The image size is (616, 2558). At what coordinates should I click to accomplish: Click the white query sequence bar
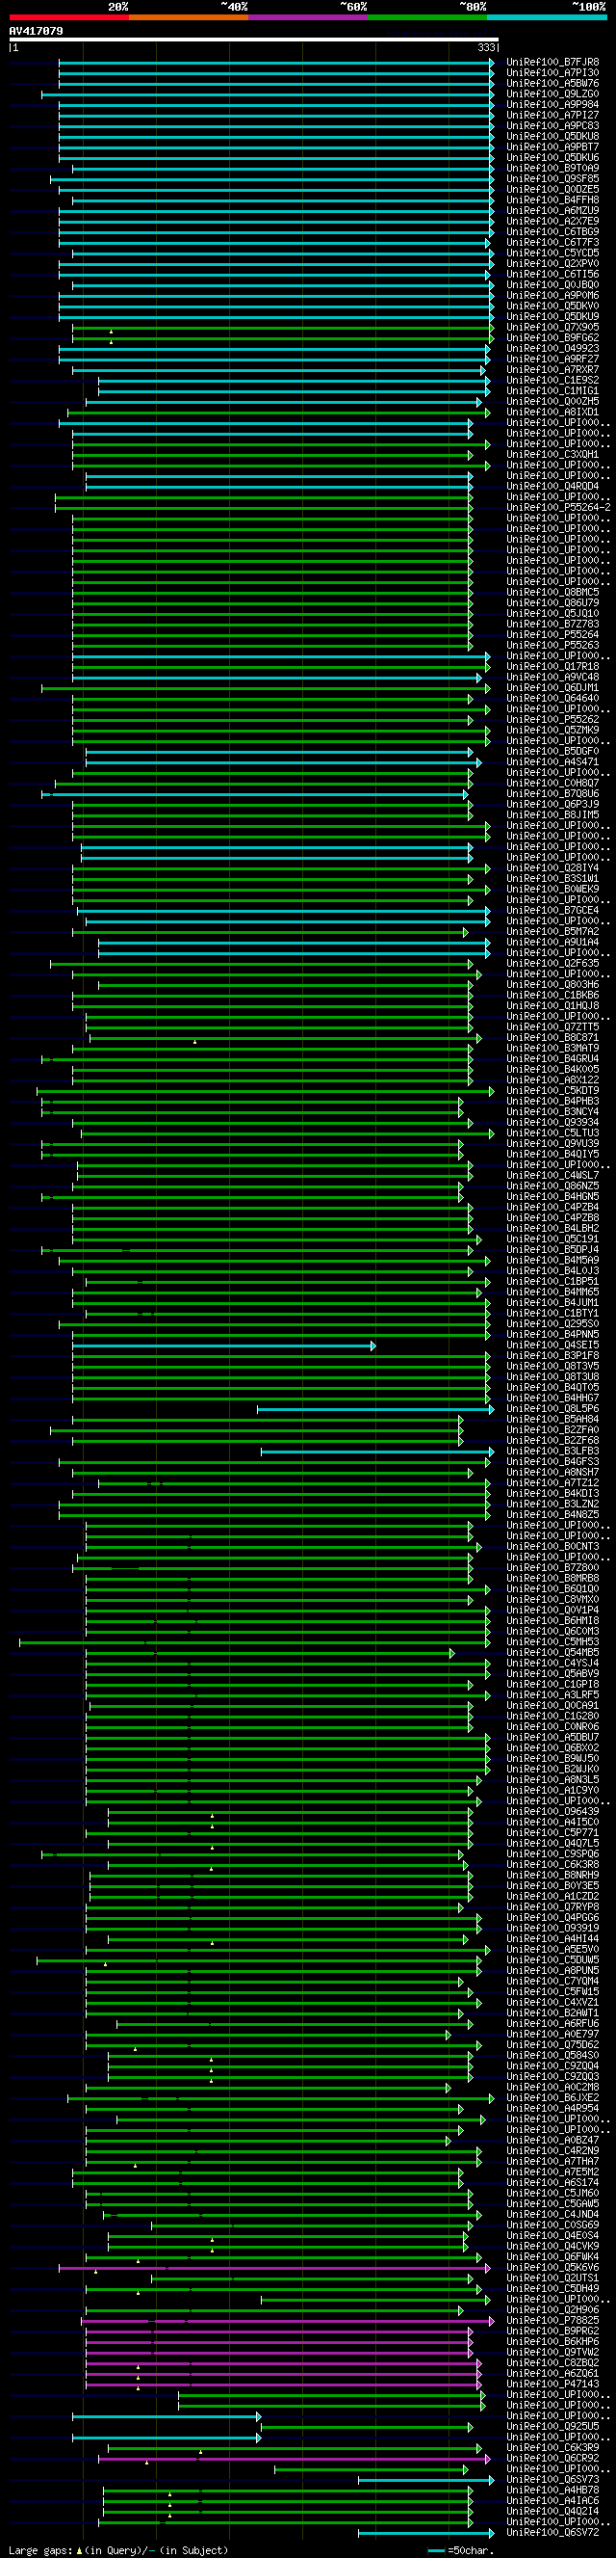point(254,40)
